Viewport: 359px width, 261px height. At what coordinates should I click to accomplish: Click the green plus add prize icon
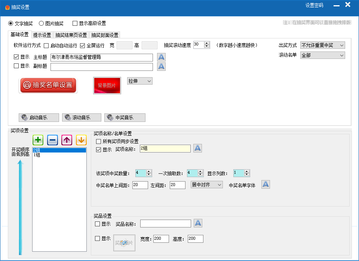pyautogui.click(x=38, y=140)
